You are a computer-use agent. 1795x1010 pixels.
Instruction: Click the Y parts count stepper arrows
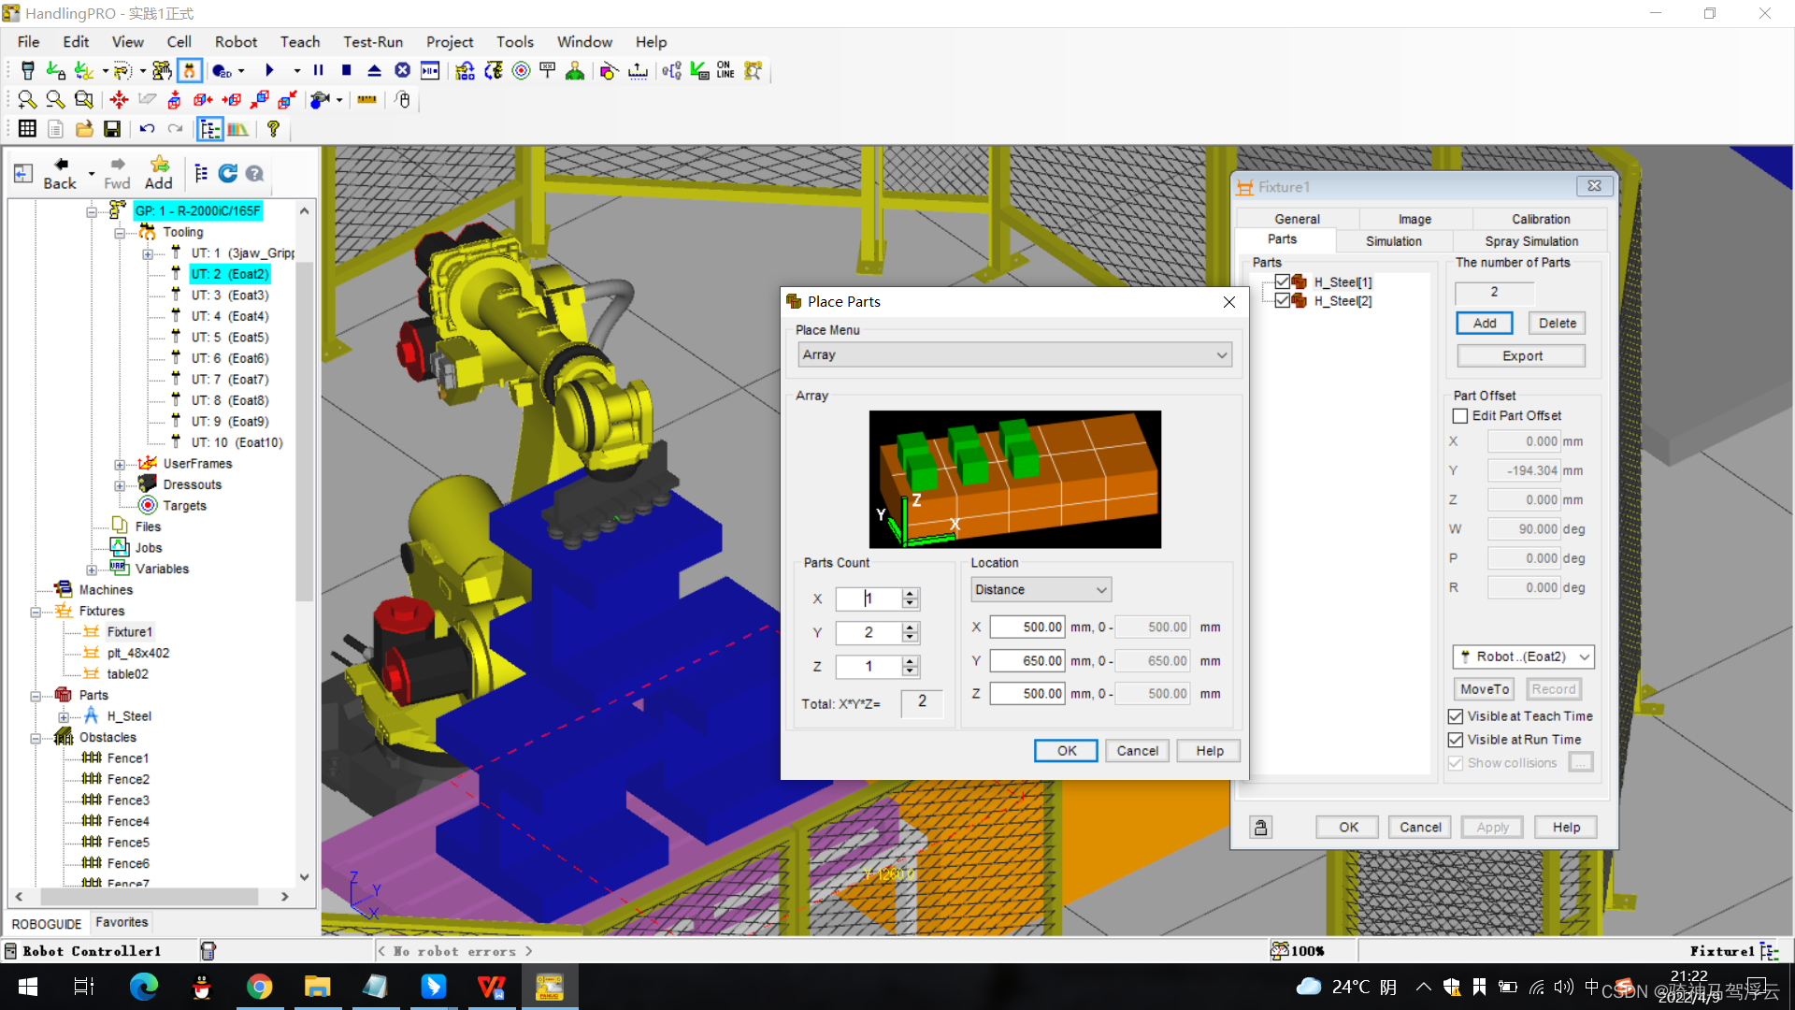point(910,633)
